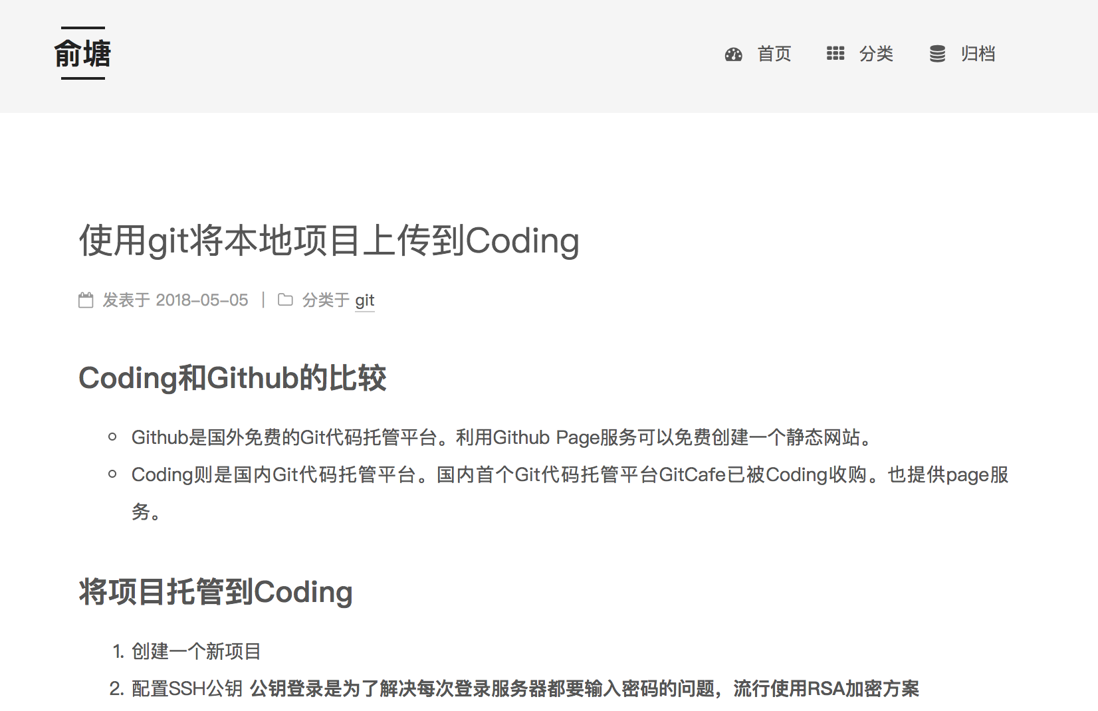Click the 俞塘 site title logo

point(82,54)
